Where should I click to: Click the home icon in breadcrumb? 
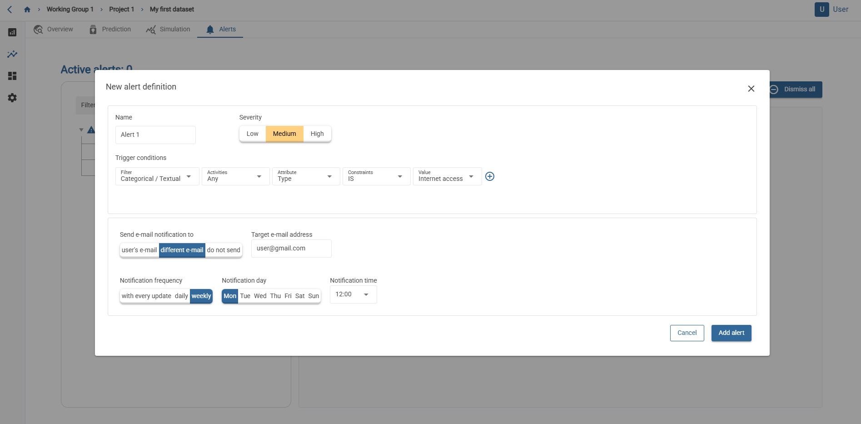27,10
